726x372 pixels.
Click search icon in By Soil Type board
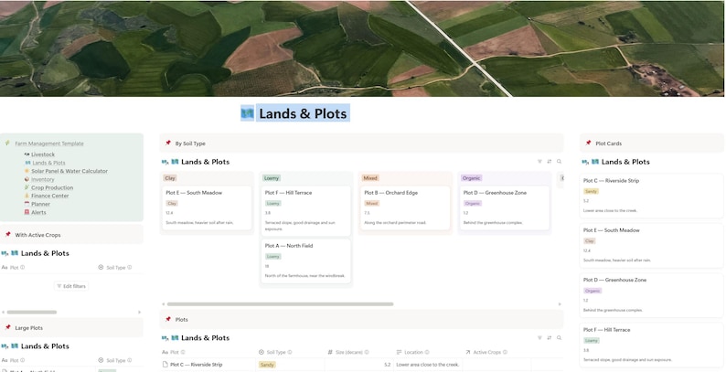click(559, 162)
